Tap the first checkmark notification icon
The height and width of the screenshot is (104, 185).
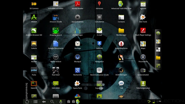point(69,101)
